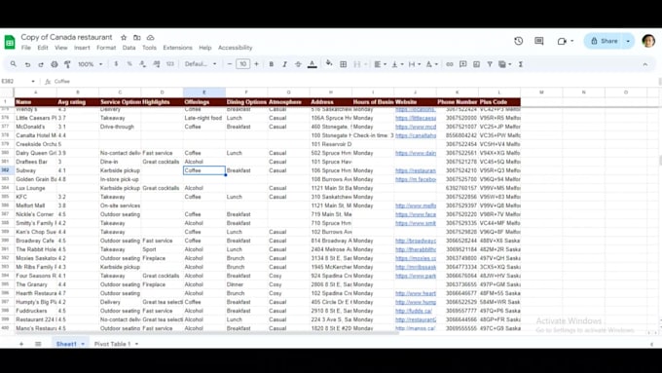The image size is (662, 373).
Task: Select column E header
Action: pos(203,93)
